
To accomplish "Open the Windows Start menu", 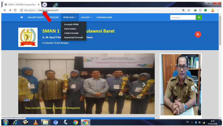I will [x=5, y=122].
